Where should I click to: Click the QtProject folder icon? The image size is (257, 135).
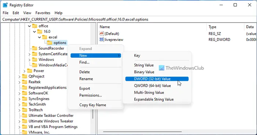click(x=25, y=76)
